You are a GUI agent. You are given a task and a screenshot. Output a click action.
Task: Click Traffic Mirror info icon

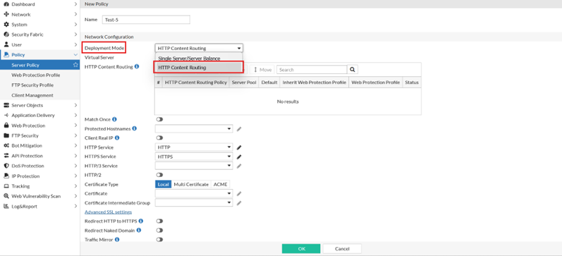(x=117, y=239)
